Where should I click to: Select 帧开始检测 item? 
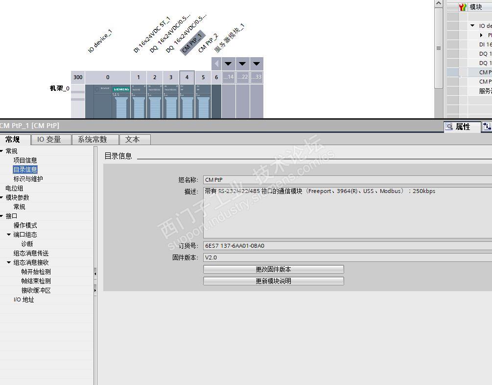[x=36, y=272]
